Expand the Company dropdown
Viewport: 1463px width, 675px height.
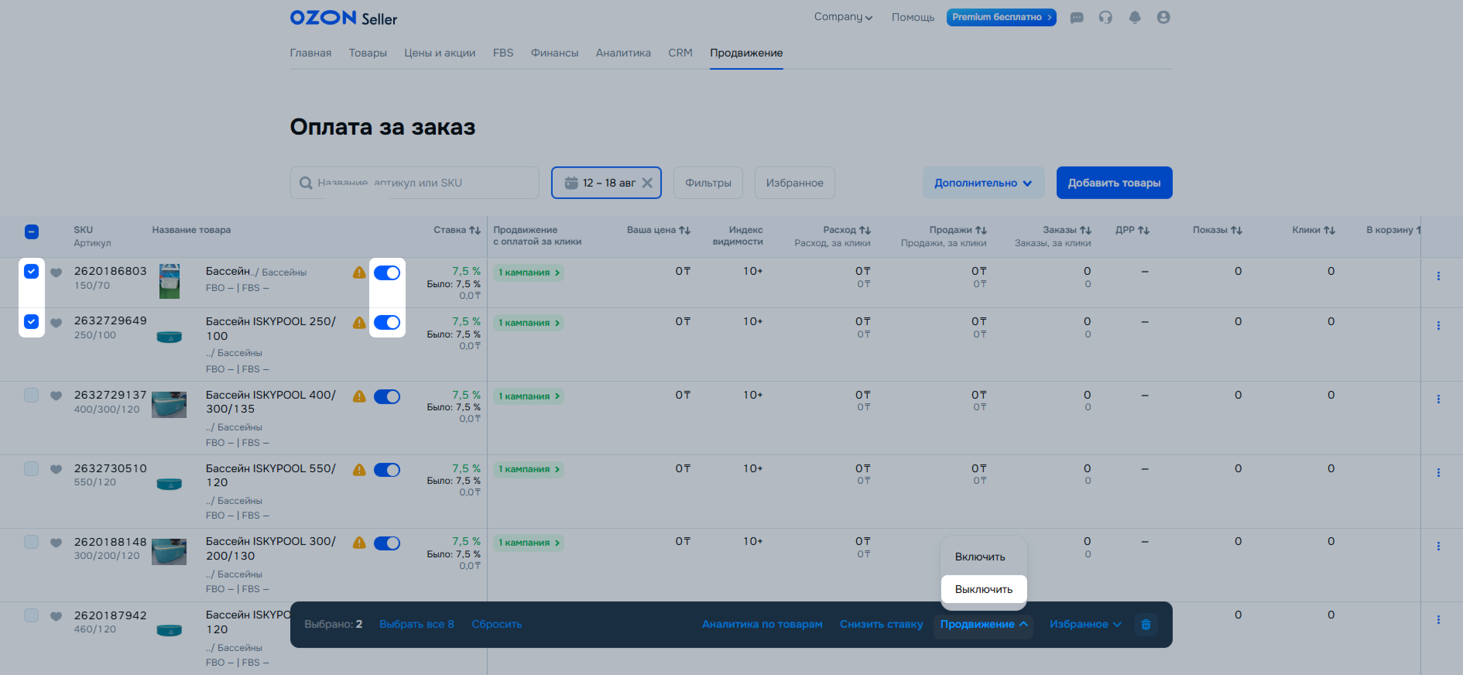click(843, 17)
